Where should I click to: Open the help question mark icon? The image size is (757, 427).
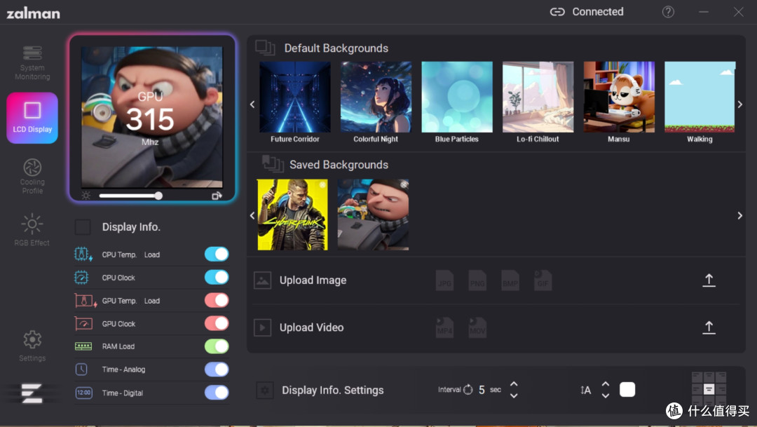[668, 12]
